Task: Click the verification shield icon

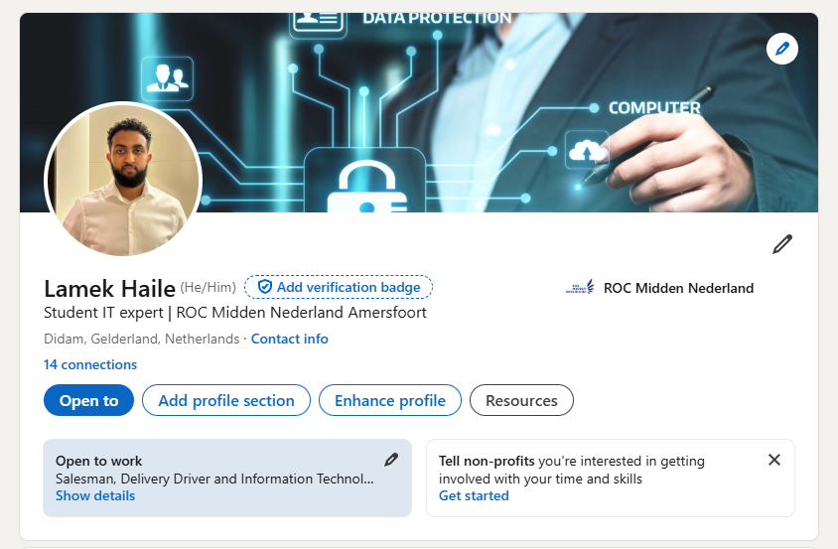Action: [x=265, y=287]
